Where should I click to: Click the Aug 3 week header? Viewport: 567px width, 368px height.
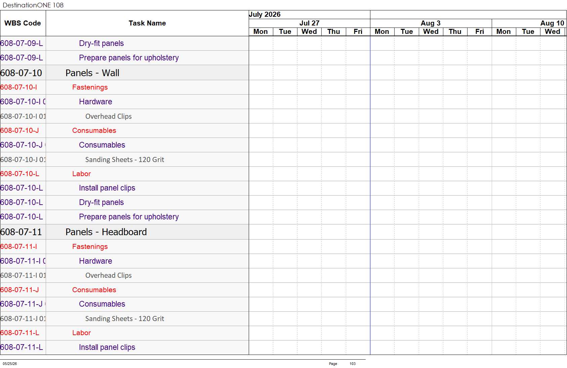click(x=431, y=23)
